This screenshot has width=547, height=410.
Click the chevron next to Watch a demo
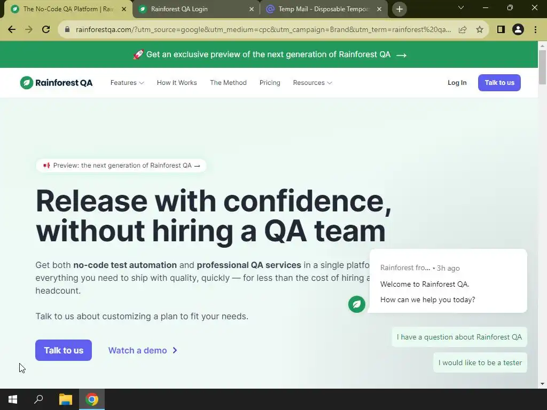175,350
